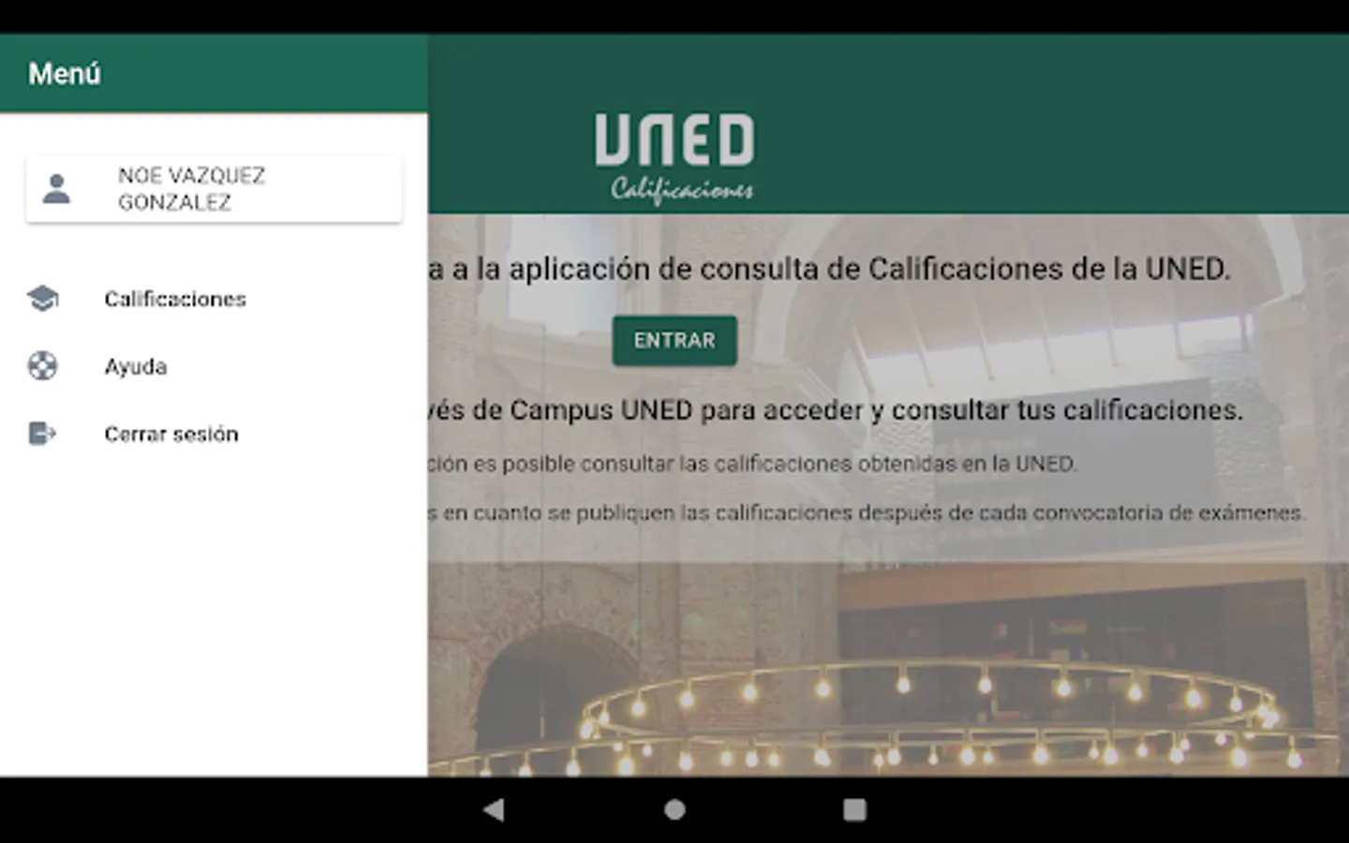This screenshot has height=843, width=1349.
Task: Click the UNED Calificaciones logo
Action: coord(674,158)
